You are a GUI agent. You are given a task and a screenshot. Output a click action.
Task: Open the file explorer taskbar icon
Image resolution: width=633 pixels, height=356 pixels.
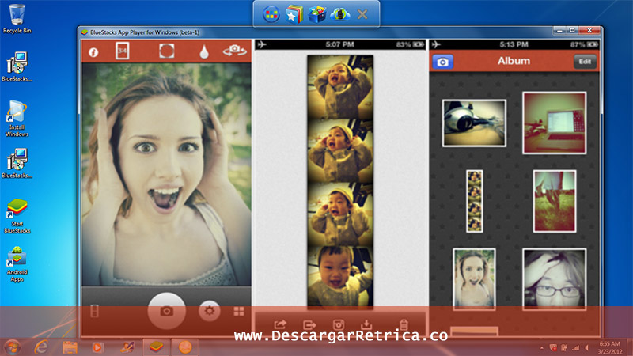(70, 347)
